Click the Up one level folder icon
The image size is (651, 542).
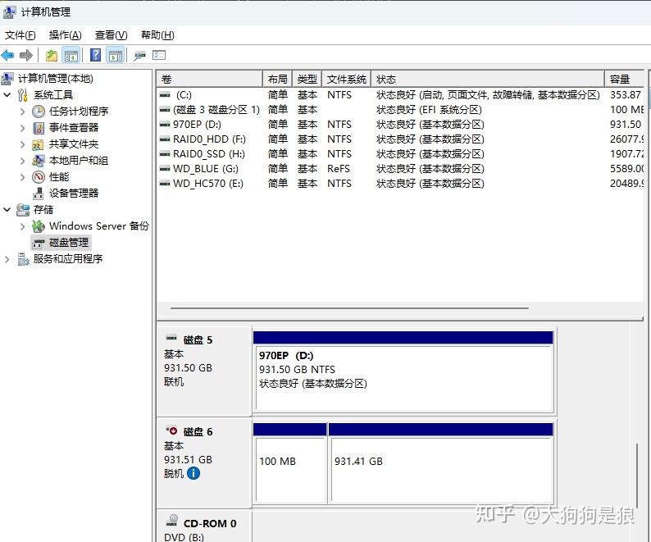[52, 55]
